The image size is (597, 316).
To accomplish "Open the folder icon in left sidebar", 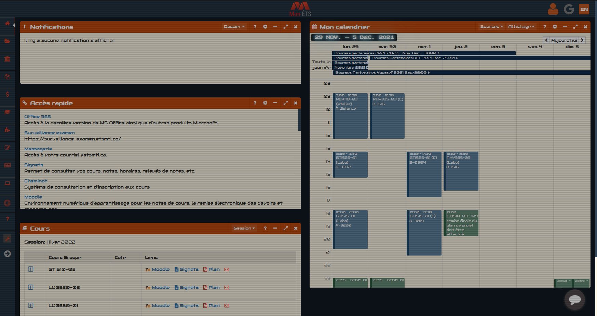I will pyautogui.click(x=7, y=41).
